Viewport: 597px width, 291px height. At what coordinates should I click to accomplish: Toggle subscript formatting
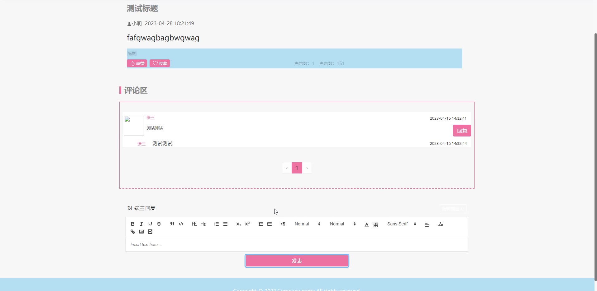239,224
